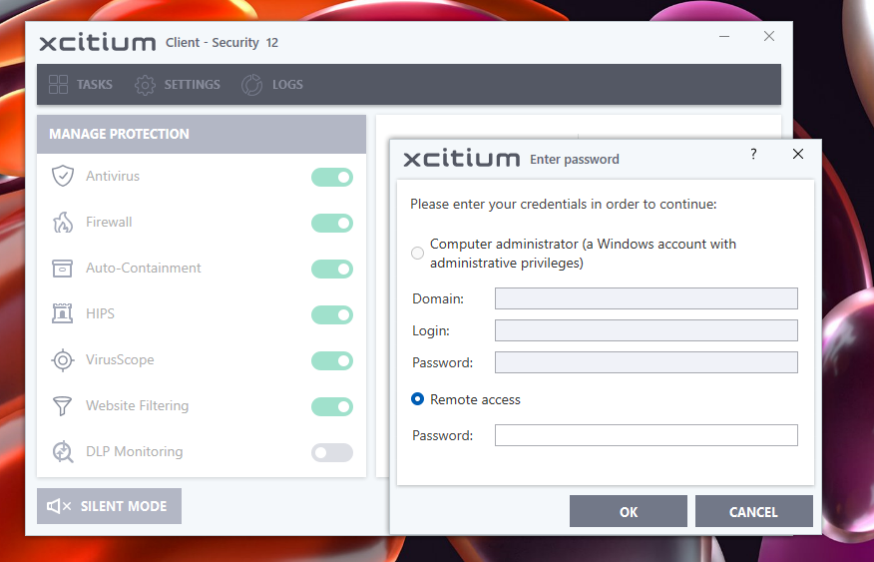Screen dimensions: 874x562
Task: Click the Remote access Password field
Action: (646, 435)
